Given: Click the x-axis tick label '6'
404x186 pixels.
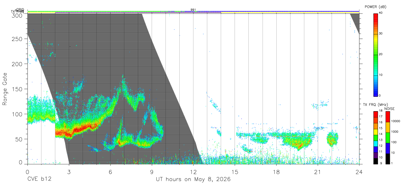Looking at the screenshot, I should click(110, 172).
